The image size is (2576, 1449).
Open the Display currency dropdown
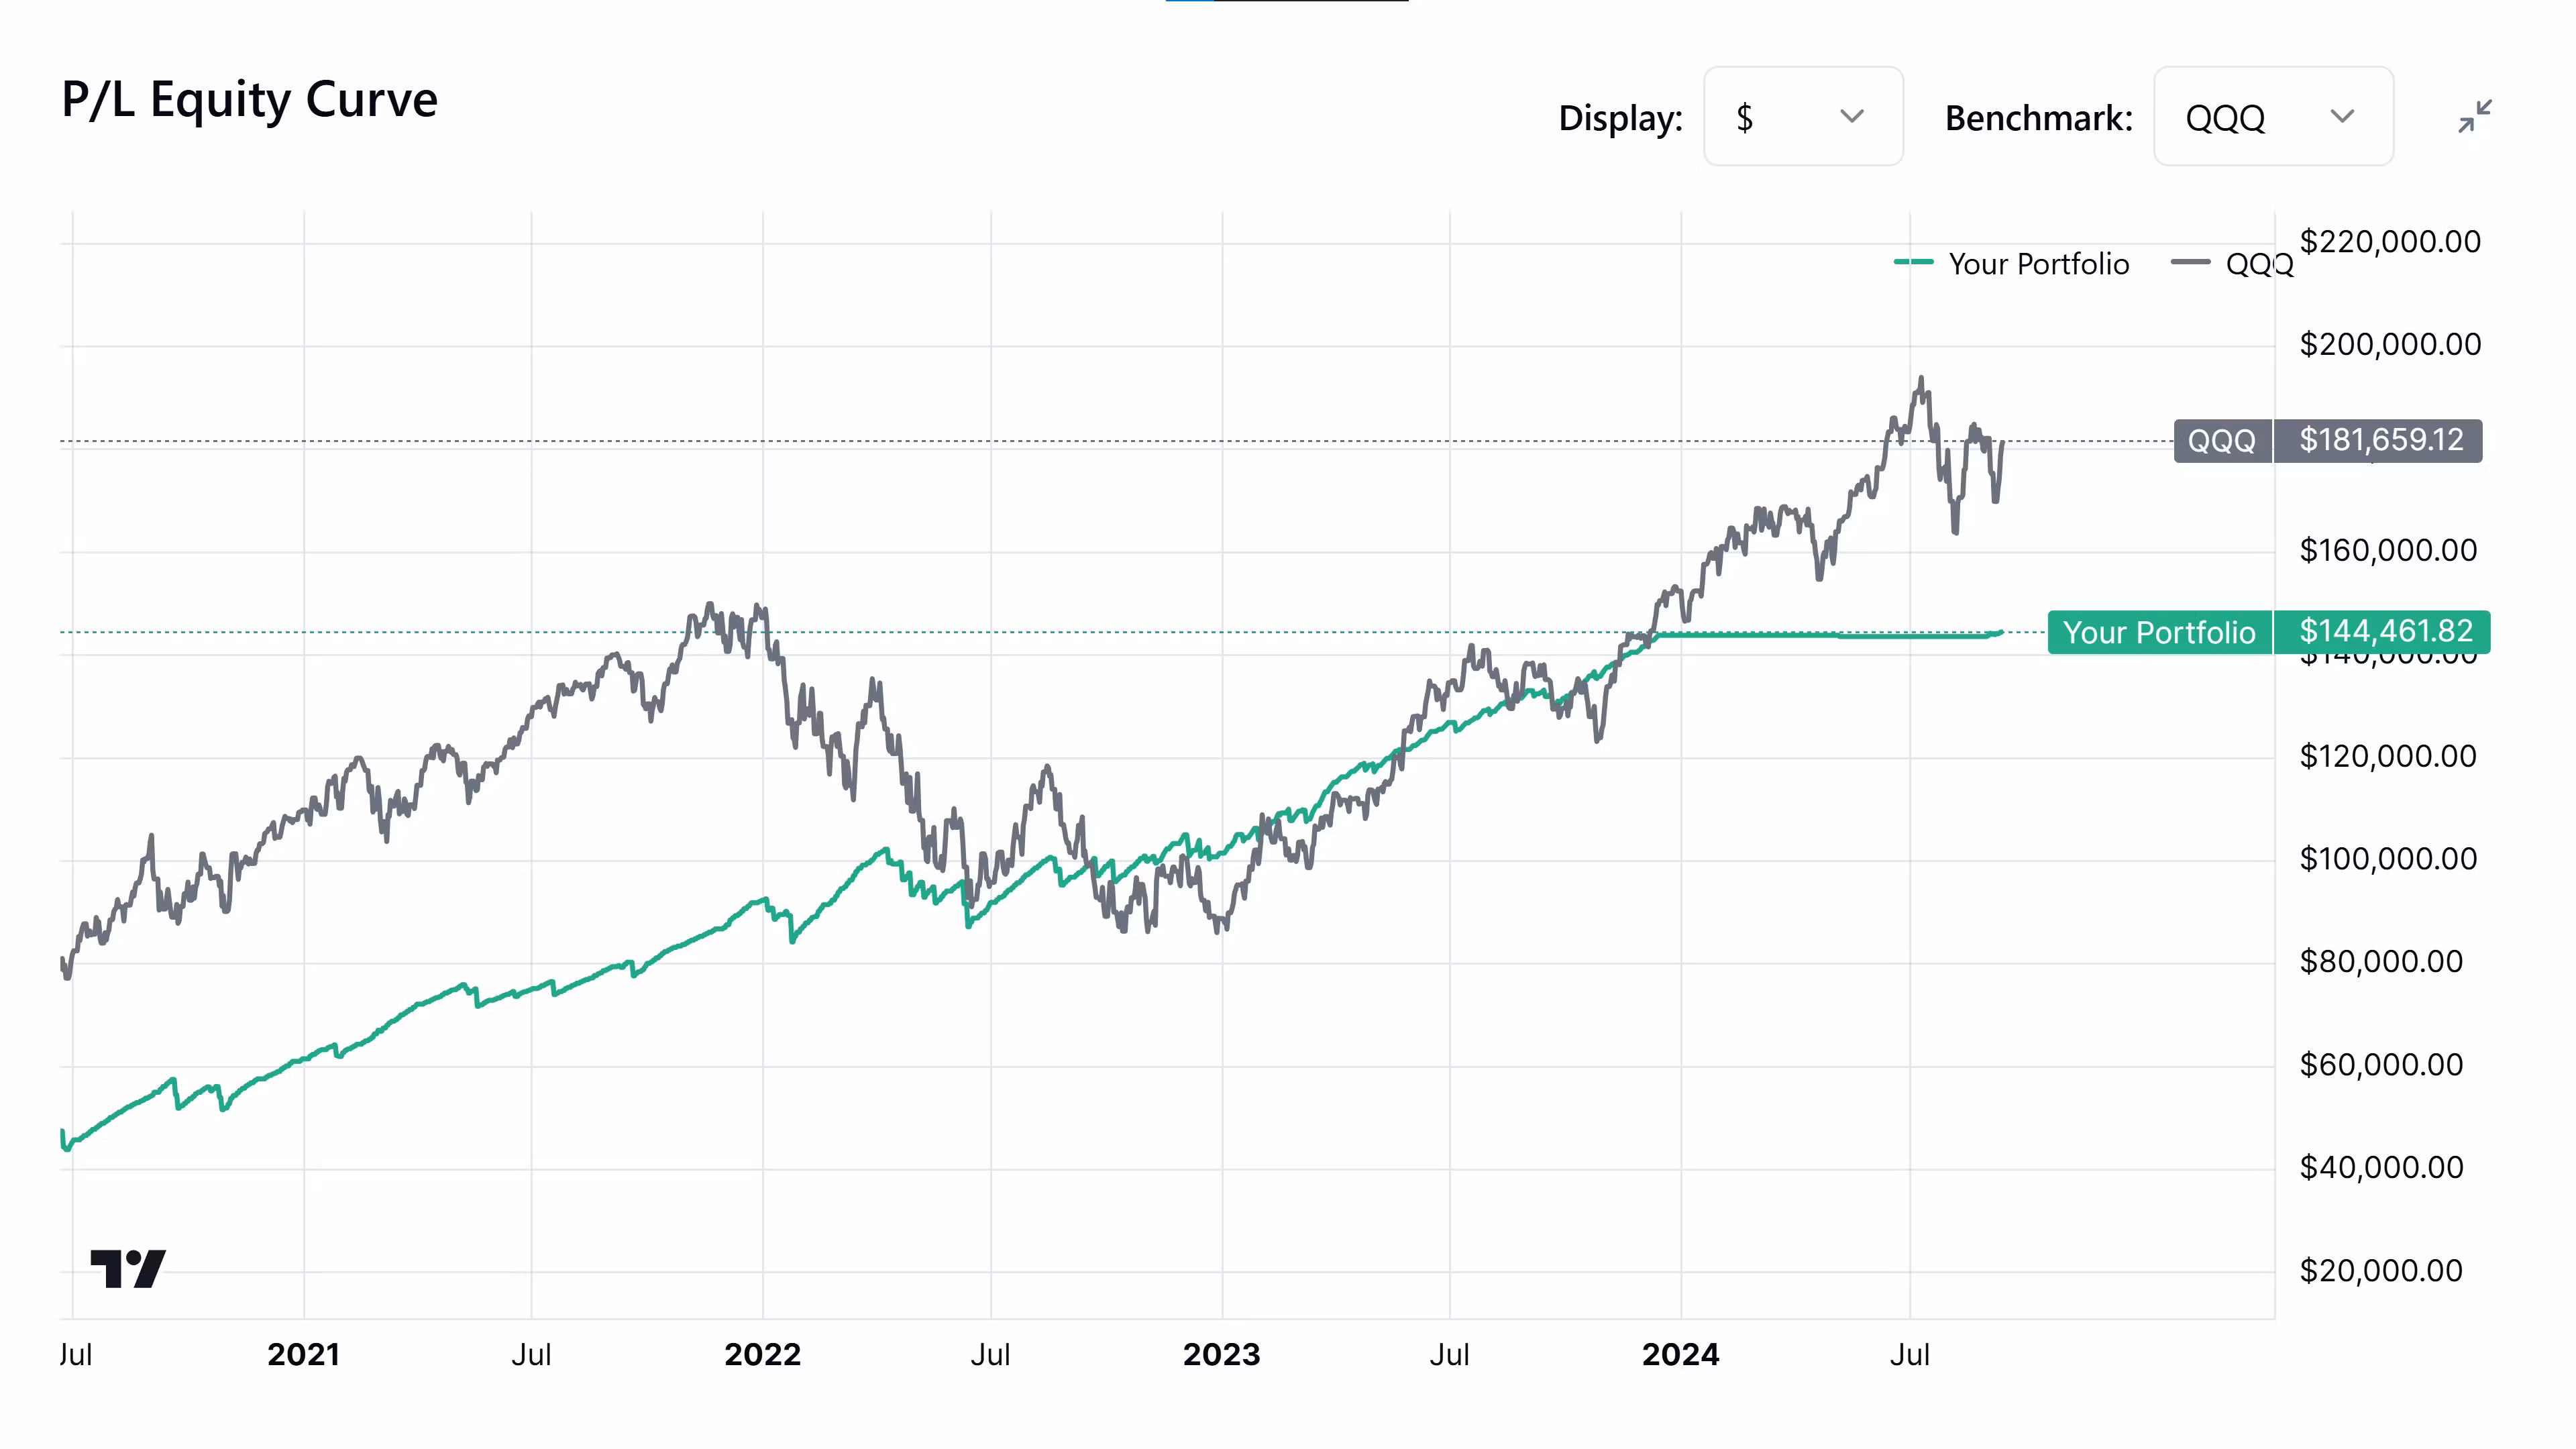(1802, 117)
